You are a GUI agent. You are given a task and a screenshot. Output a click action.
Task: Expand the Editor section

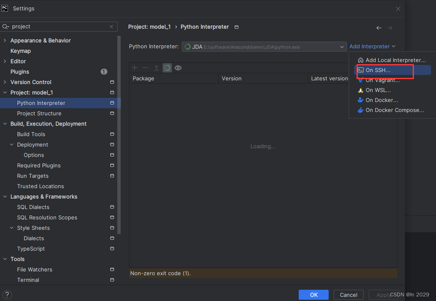click(5, 61)
